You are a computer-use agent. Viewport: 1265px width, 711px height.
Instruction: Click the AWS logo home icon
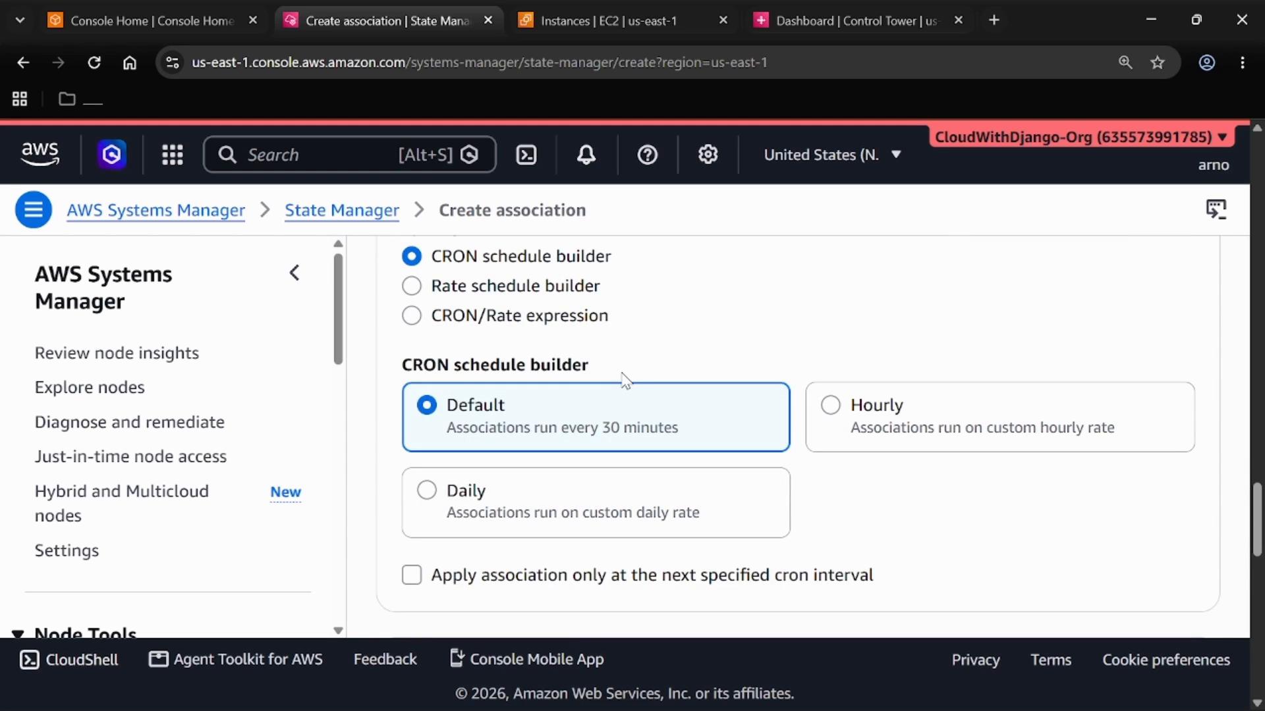(40, 154)
